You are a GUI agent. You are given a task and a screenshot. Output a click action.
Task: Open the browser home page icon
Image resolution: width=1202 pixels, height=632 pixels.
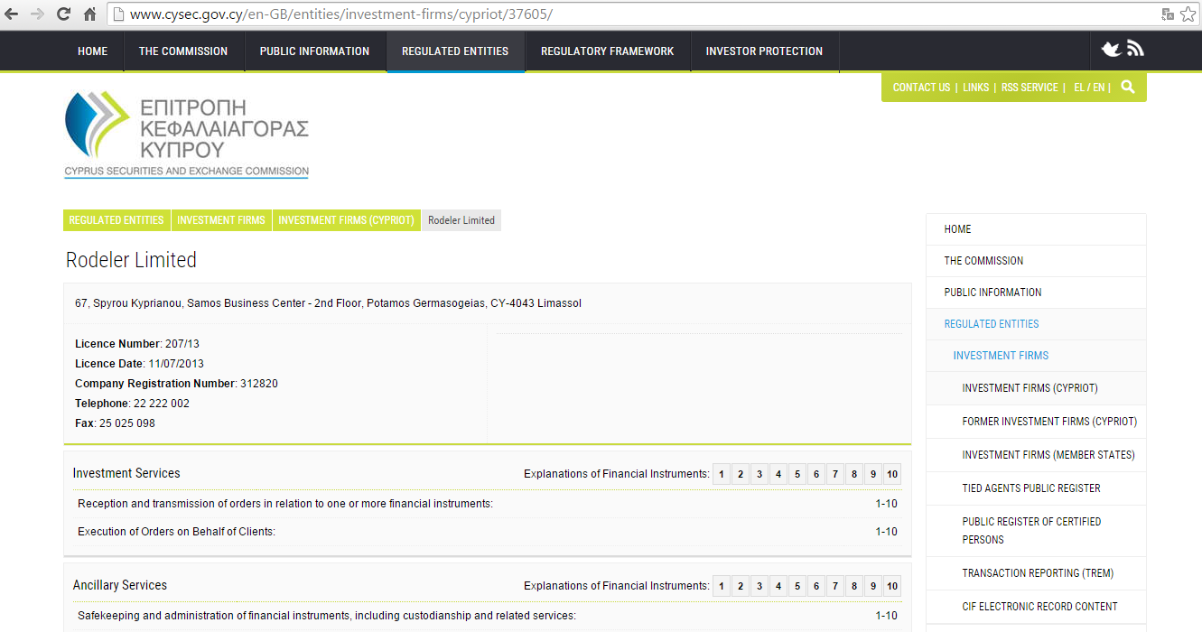89,14
